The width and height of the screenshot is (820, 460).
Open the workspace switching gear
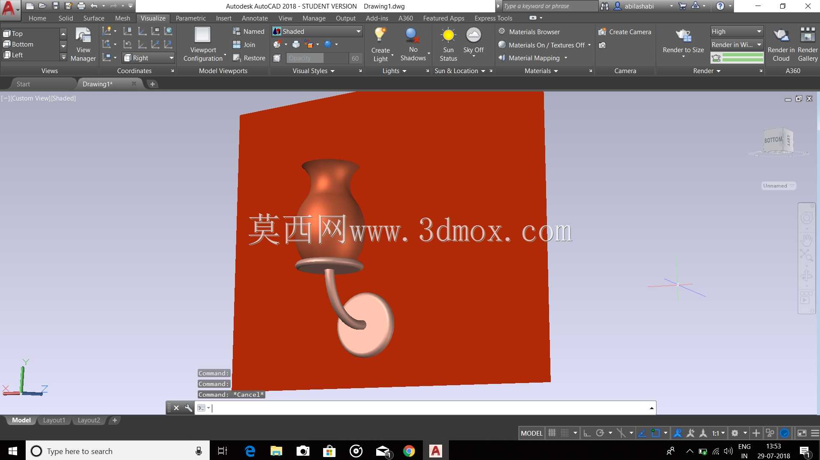735,433
